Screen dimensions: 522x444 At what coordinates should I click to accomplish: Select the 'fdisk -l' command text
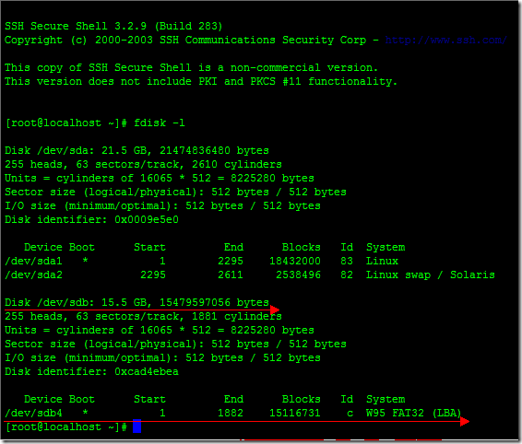click(x=160, y=123)
